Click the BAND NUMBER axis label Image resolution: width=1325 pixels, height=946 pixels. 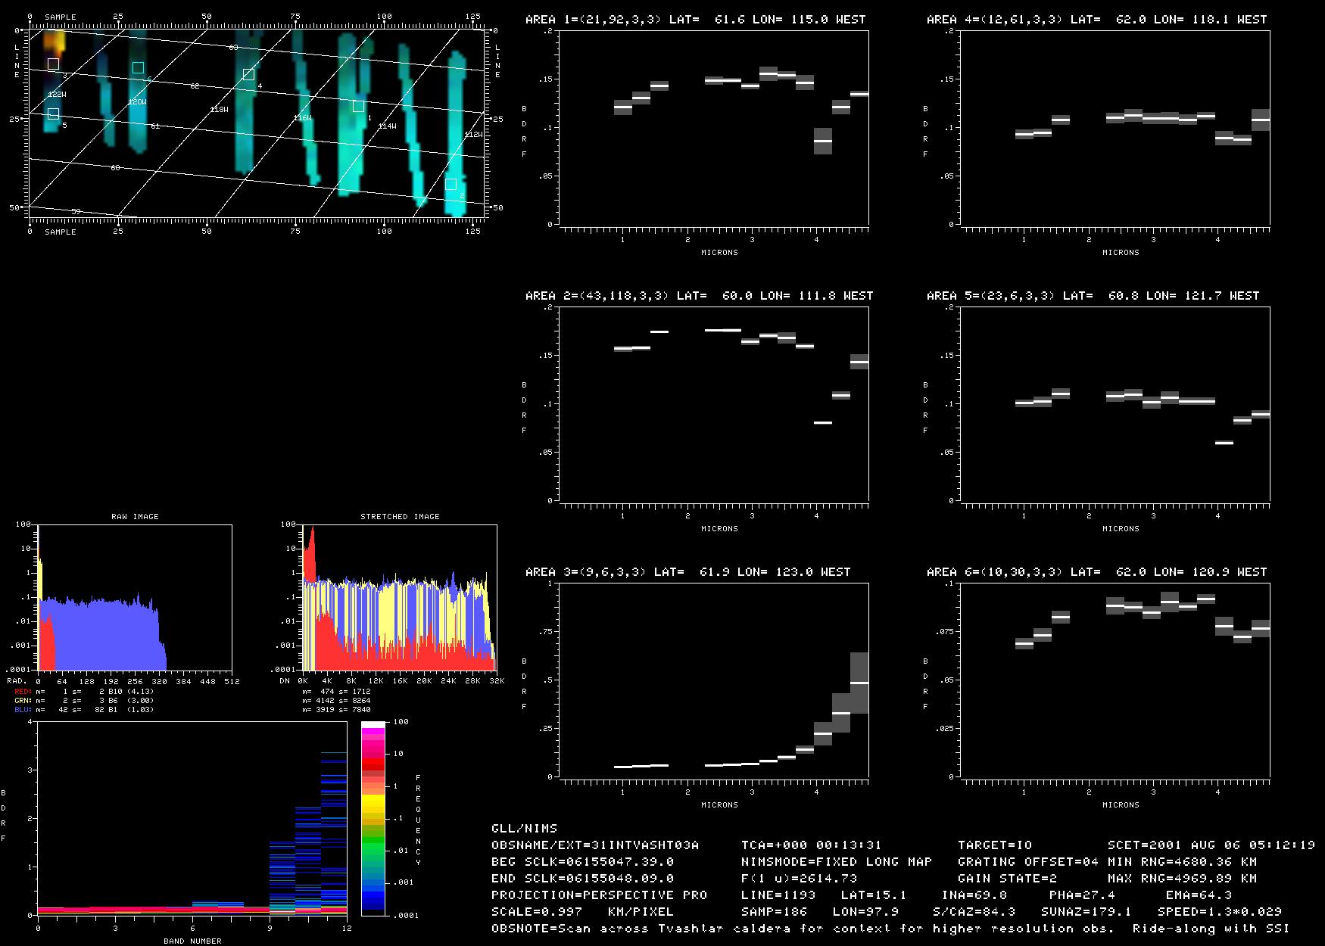click(193, 941)
